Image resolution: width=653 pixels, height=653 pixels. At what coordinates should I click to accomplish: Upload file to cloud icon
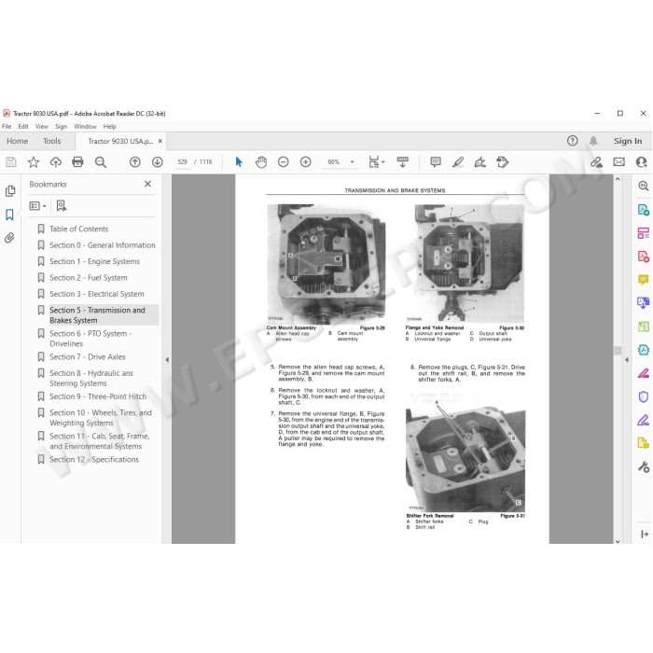click(55, 162)
